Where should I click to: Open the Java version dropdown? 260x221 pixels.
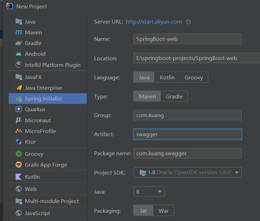[149, 192]
